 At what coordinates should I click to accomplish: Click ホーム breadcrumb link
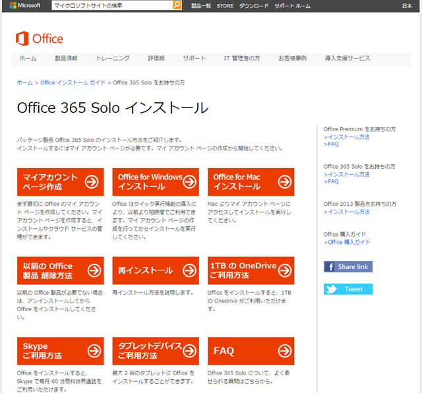(x=24, y=82)
